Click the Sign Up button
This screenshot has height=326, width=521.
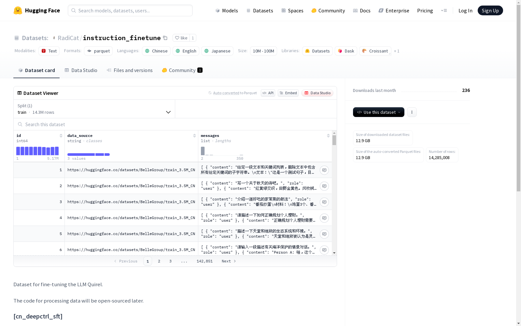click(490, 10)
